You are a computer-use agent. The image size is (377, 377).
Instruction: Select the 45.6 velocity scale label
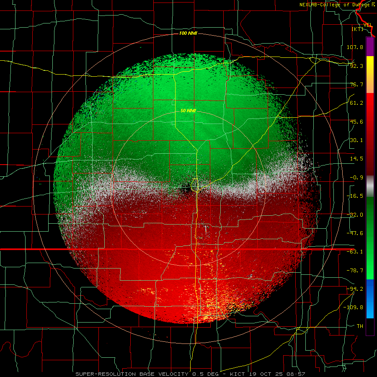point(356,121)
